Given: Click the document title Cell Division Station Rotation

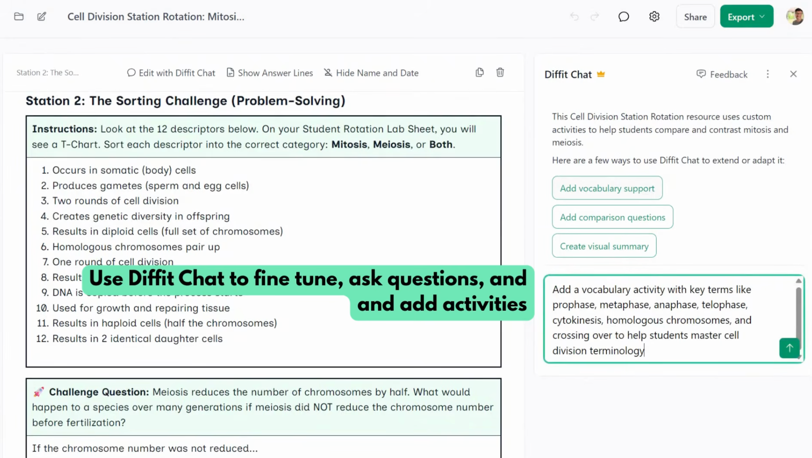Looking at the screenshot, I should tap(156, 17).
